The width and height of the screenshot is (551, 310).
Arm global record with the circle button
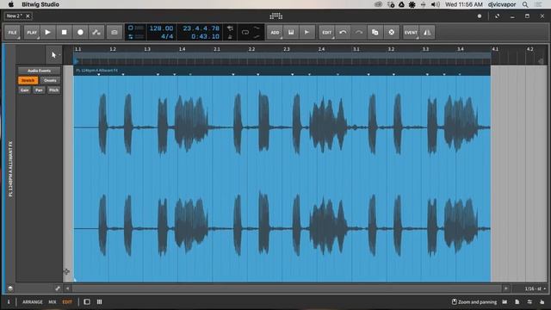pyautogui.click(x=80, y=33)
